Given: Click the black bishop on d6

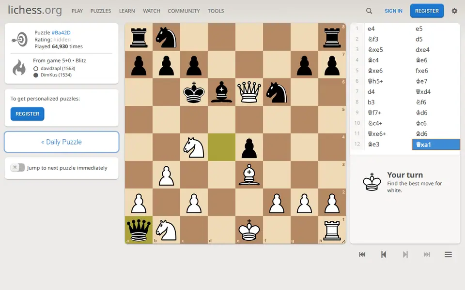Looking at the screenshot, I should 221,92.
